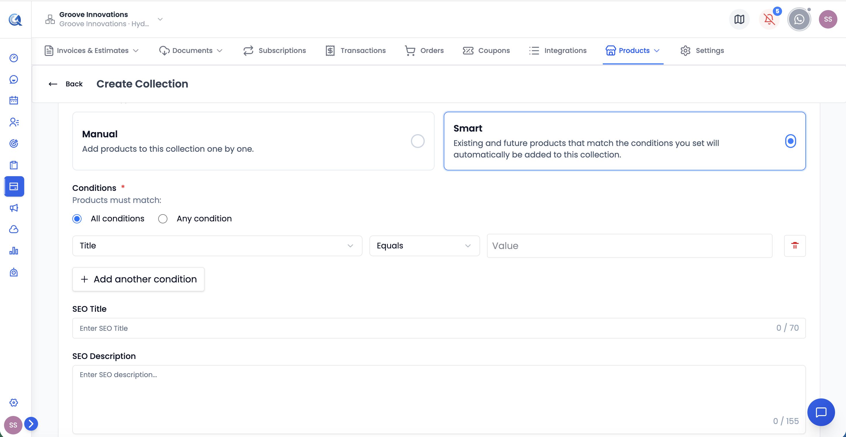Open the camera-like icon in sidebar
Screen dimensions: 846x437
(x=14, y=272)
